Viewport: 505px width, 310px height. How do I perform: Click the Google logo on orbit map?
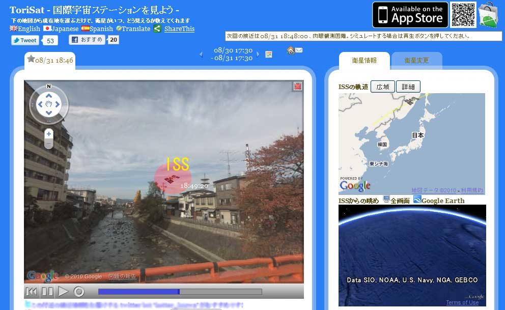tap(355, 185)
